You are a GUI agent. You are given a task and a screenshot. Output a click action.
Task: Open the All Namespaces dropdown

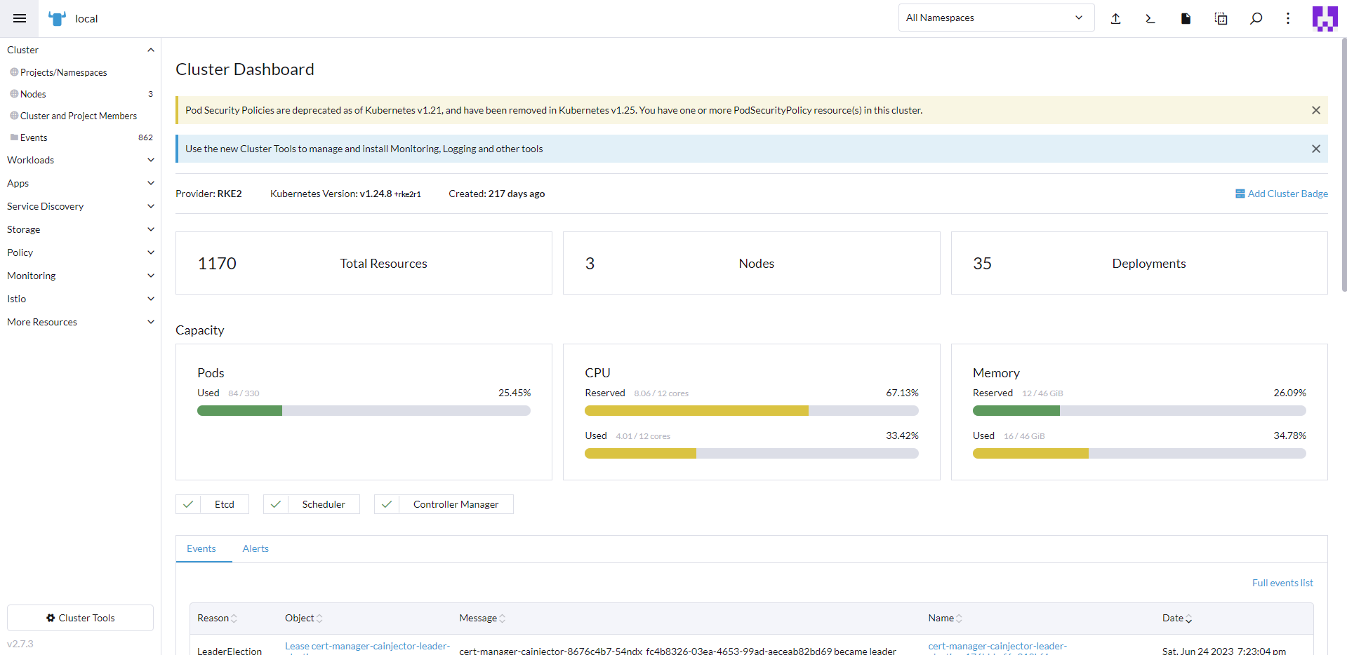click(x=995, y=18)
